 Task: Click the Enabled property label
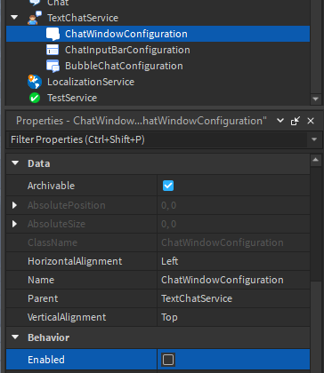point(46,360)
